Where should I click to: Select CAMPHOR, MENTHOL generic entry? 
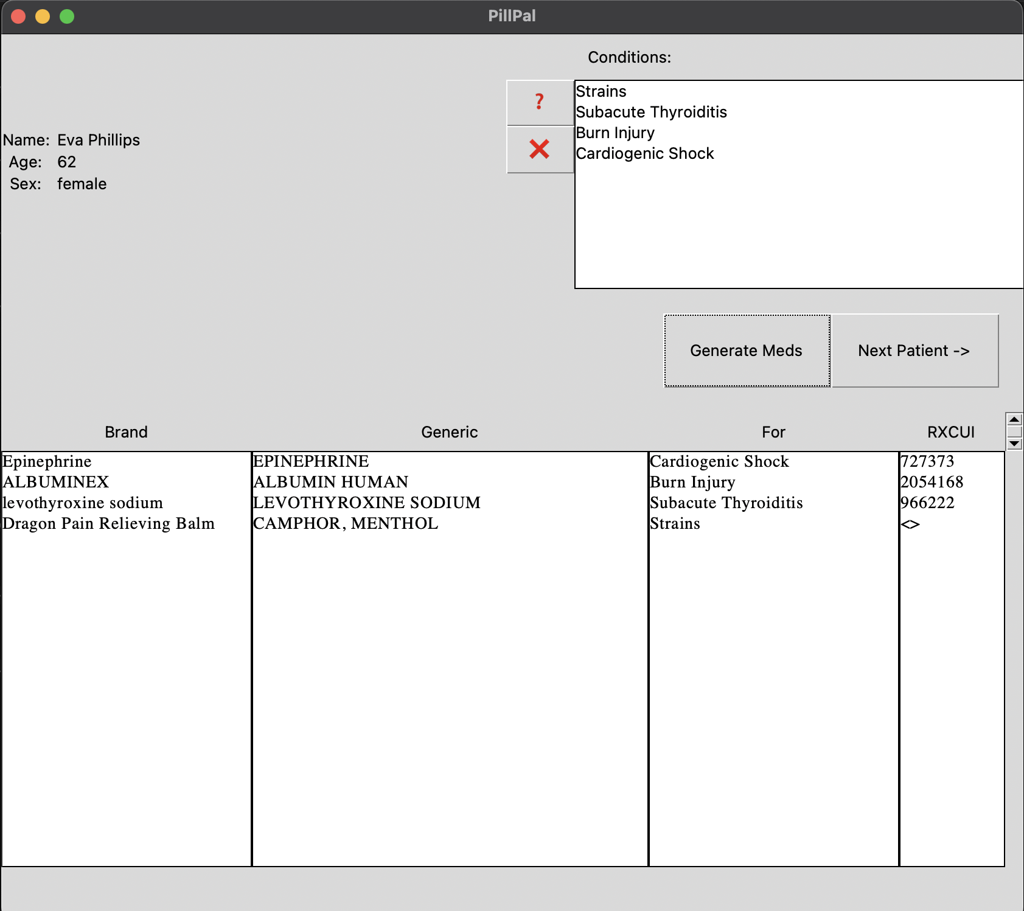pos(346,523)
